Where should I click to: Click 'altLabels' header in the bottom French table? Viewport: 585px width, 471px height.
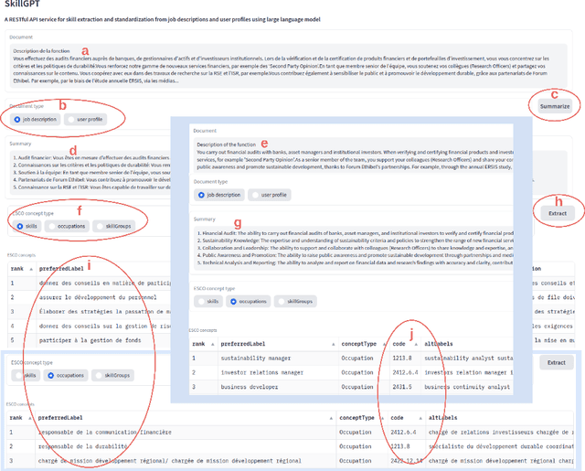point(442,418)
